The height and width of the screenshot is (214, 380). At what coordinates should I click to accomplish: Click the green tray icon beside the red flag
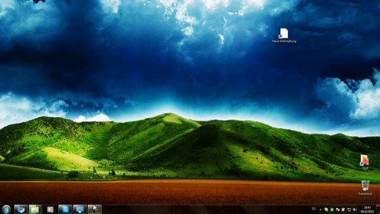(332, 209)
